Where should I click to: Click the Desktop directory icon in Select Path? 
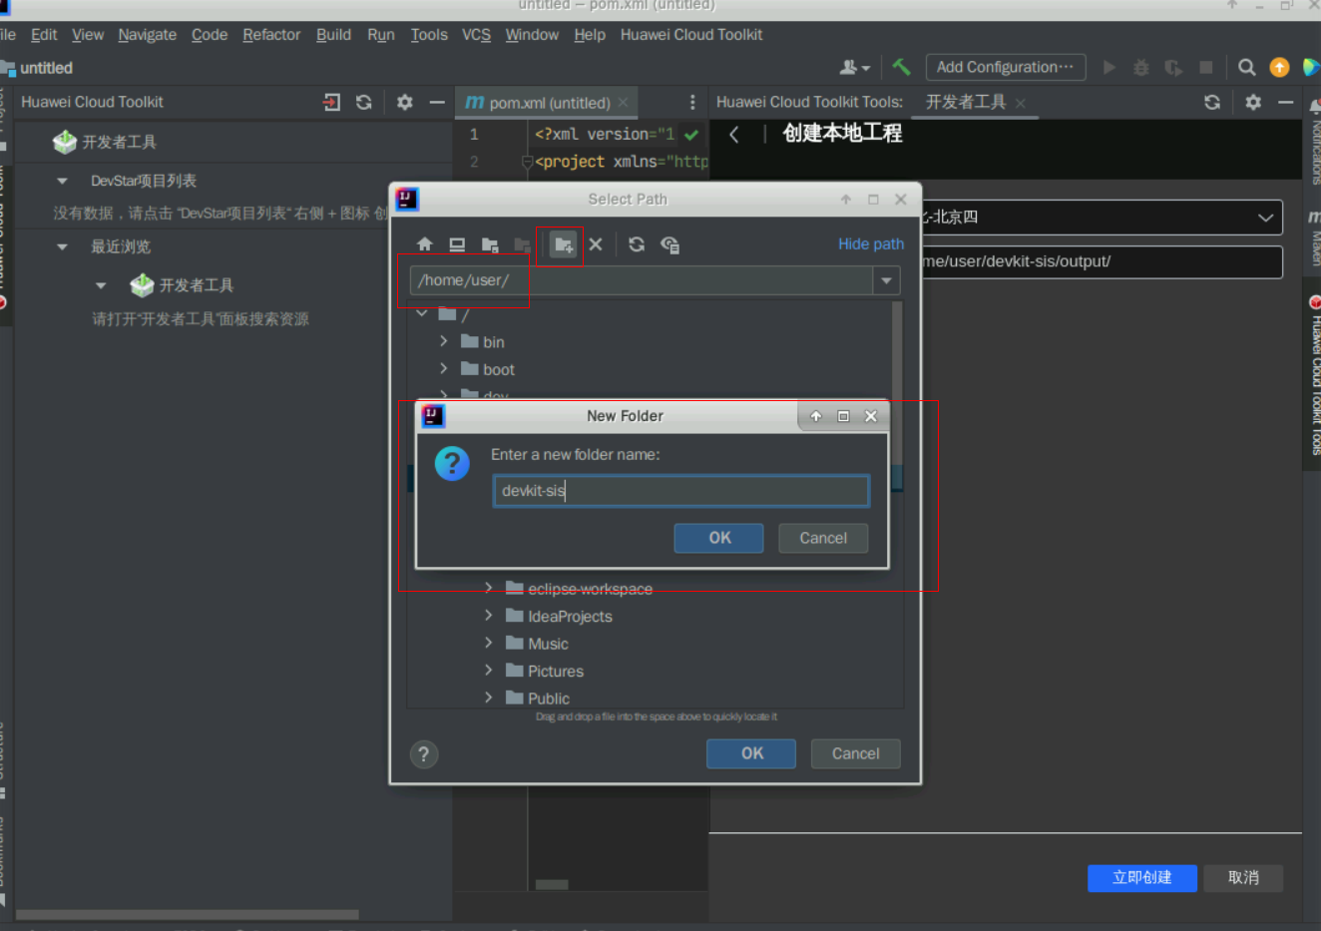click(x=457, y=244)
